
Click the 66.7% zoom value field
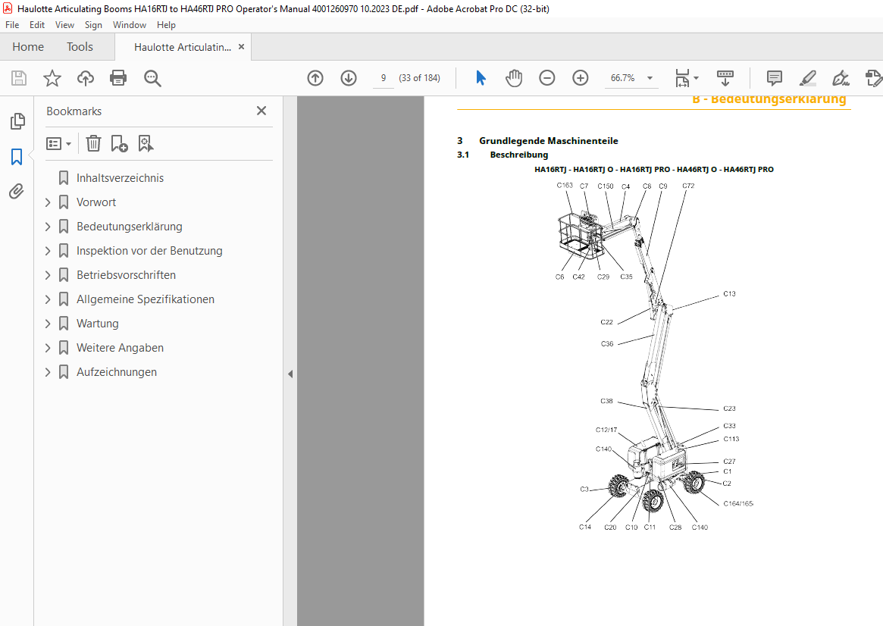pos(623,78)
